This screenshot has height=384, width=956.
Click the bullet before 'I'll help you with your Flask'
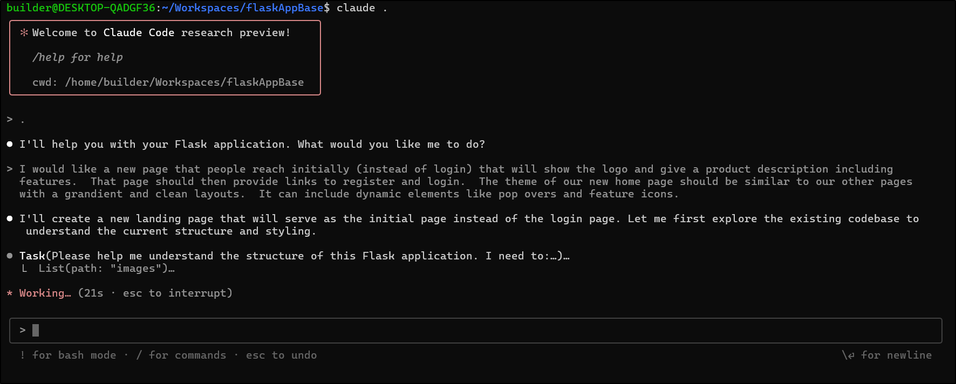pos(10,144)
